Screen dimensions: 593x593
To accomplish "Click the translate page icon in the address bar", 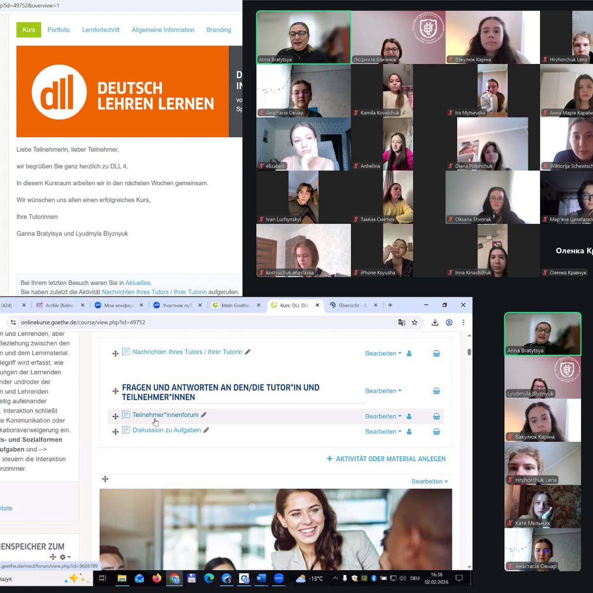I will tap(402, 322).
